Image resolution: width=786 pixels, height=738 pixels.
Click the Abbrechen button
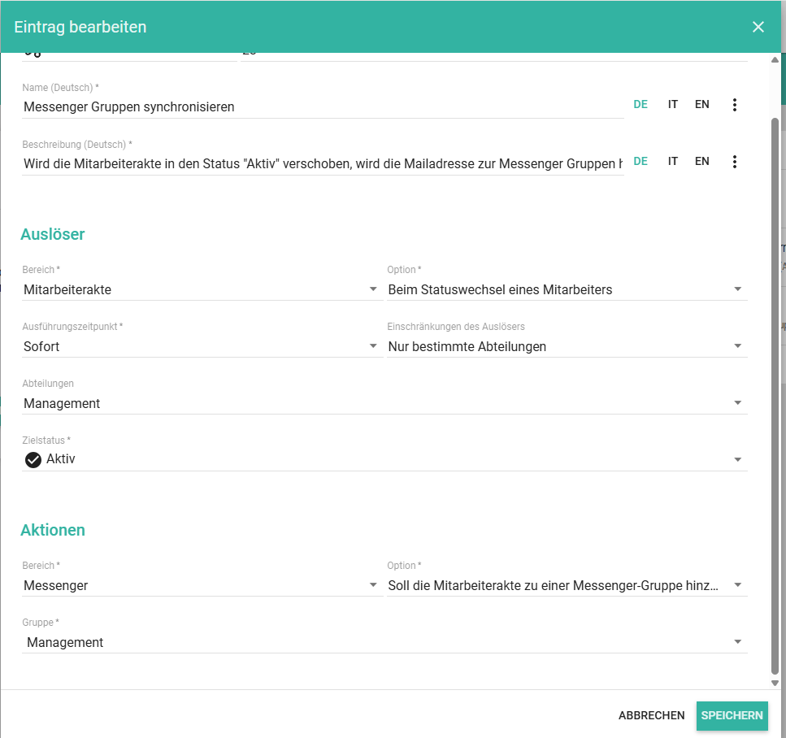pos(651,716)
